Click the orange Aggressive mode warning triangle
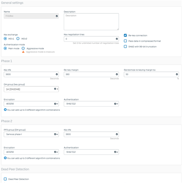Viewport: 182px width, 183px height. 23,52
